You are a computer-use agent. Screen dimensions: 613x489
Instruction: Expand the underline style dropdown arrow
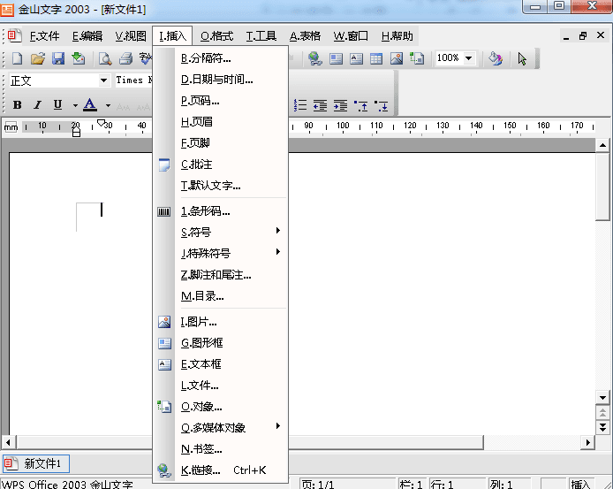[75, 105]
